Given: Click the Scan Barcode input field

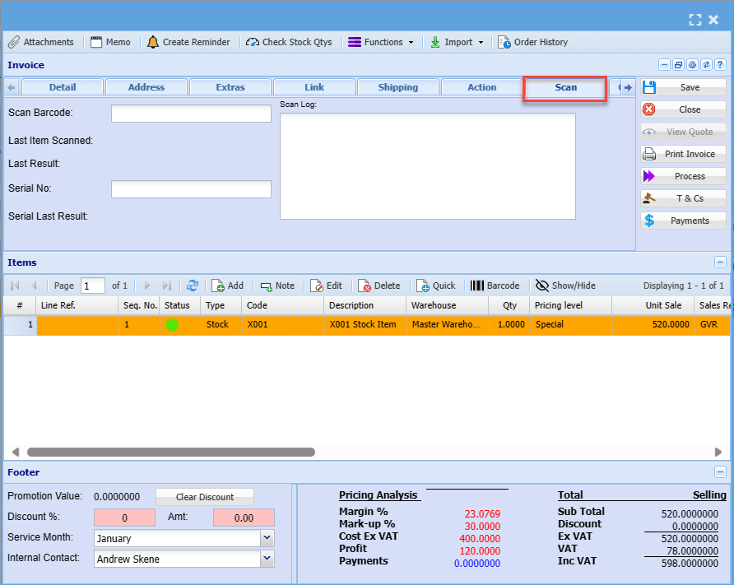Looking at the screenshot, I should click(191, 114).
